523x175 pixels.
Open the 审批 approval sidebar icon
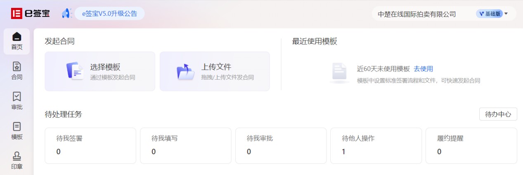[x=17, y=97]
